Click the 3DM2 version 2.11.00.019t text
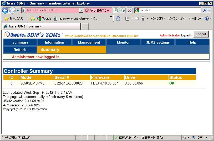214x141 pixels. 23,101
